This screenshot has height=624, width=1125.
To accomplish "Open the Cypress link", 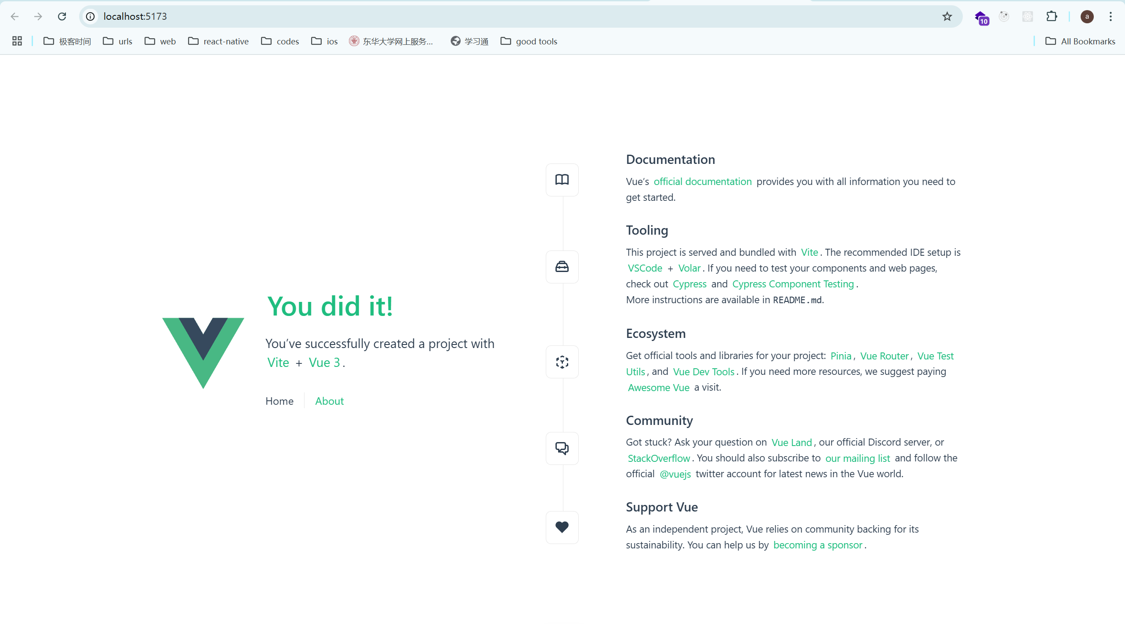I will coord(690,284).
